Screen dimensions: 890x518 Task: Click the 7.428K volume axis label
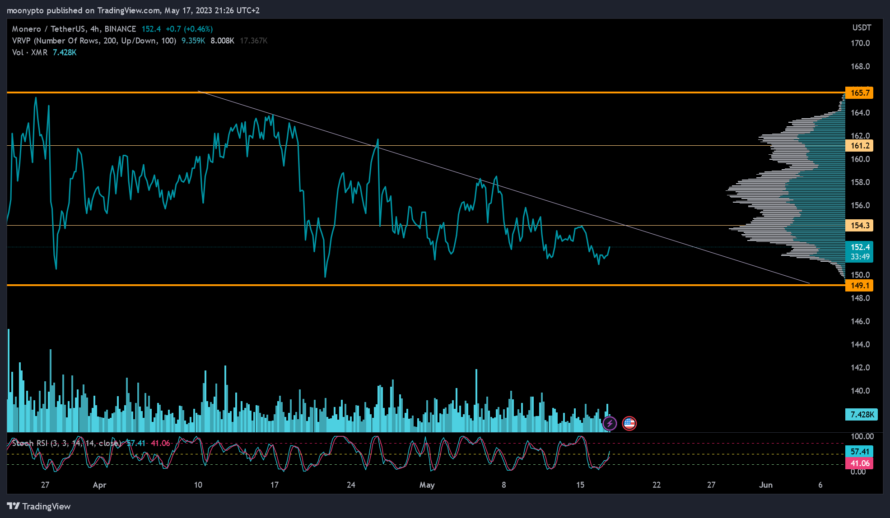click(x=862, y=415)
